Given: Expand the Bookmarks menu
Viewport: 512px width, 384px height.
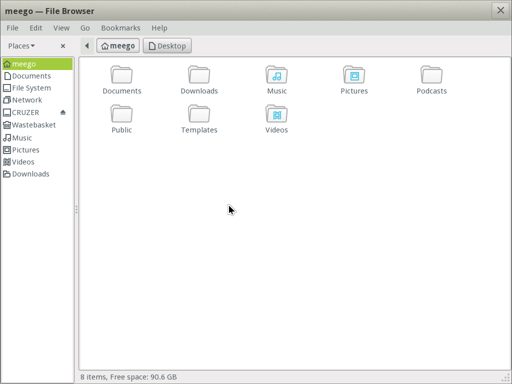Looking at the screenshot, I should coord(120,28).
